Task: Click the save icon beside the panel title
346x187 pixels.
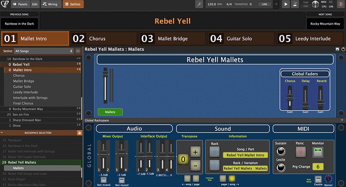Action: coord(337,49)
